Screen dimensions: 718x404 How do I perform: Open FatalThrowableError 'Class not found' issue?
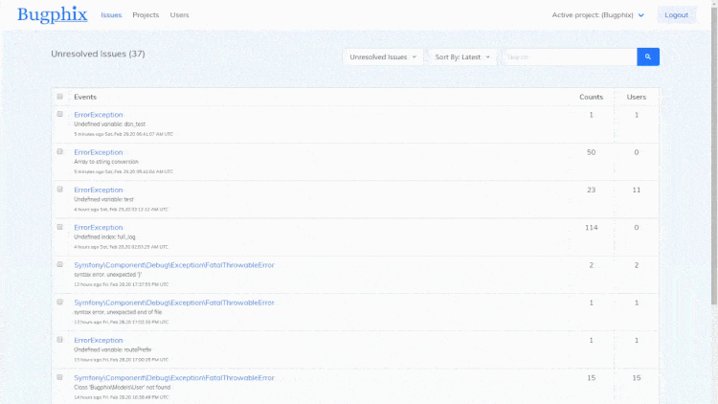[174, 377]
